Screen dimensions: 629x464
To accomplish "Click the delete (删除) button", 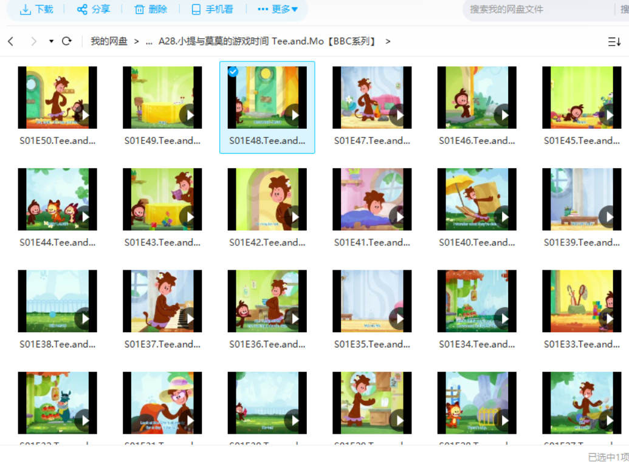I will pos(151,9).
